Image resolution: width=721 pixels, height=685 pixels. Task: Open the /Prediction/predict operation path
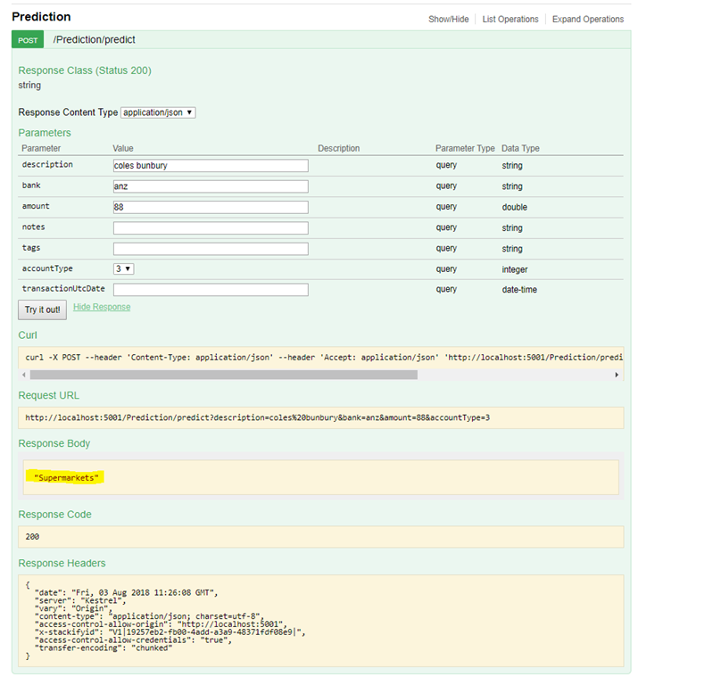coord(94,40)
